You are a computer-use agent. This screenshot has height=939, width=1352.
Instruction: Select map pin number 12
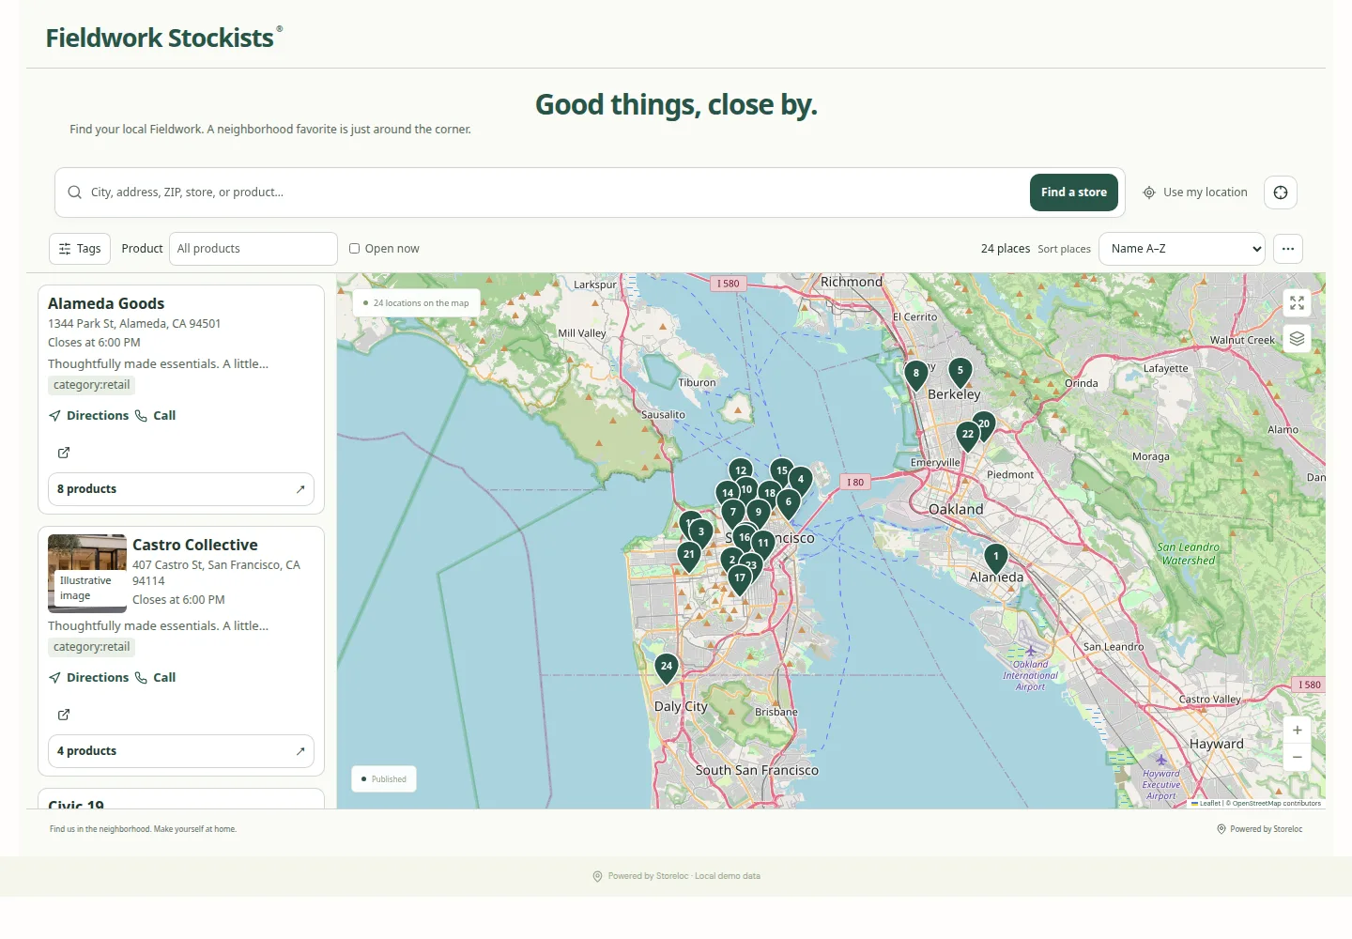click(741, 469)
